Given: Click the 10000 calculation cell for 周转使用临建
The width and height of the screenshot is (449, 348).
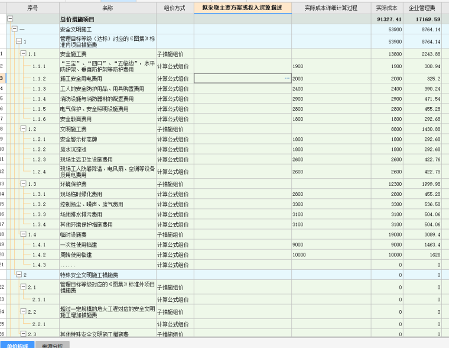Looking at the screenshot, I should [x=331, y=254].
